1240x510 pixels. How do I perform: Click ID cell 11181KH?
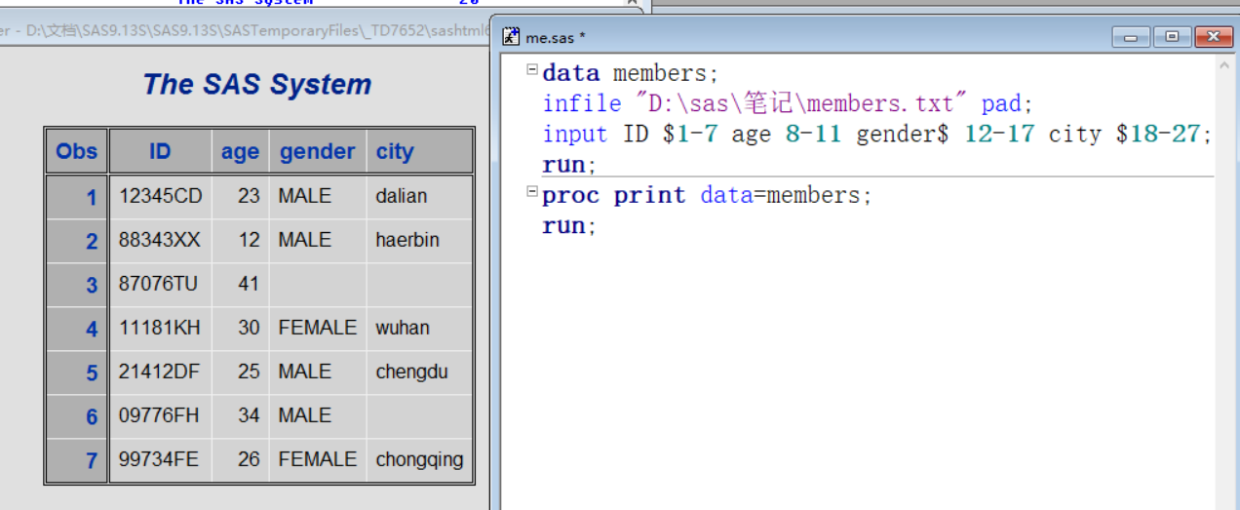point(160,328)
